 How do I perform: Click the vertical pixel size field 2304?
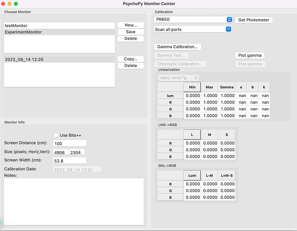point(77,152)
